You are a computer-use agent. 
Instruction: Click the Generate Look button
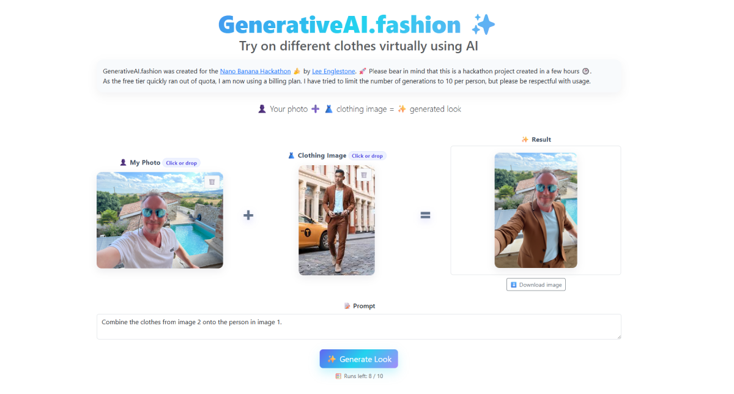click(359, 359)
